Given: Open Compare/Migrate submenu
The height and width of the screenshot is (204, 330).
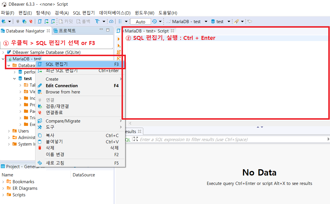Looking at the screenshot, I should click(81, 121).
